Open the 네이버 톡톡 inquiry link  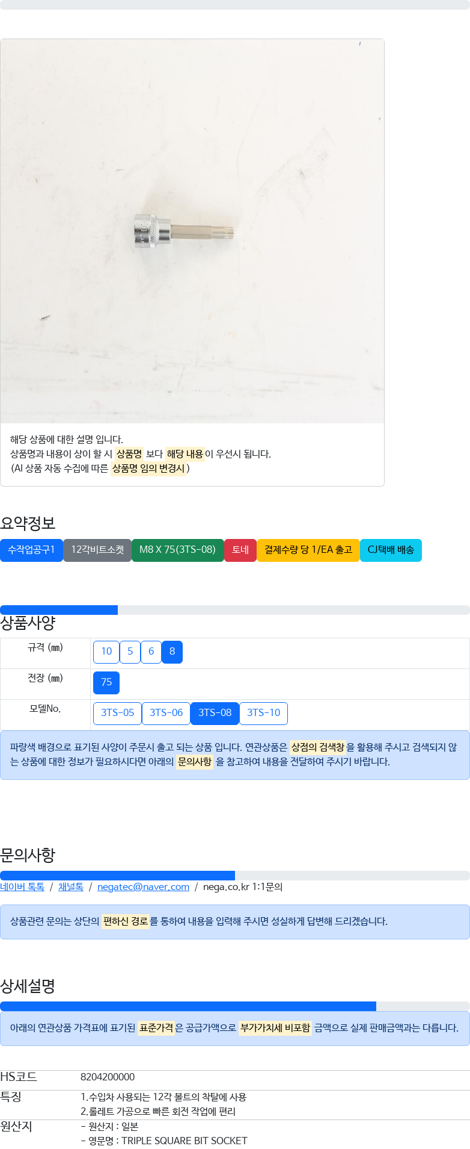(x=22, y=887)
